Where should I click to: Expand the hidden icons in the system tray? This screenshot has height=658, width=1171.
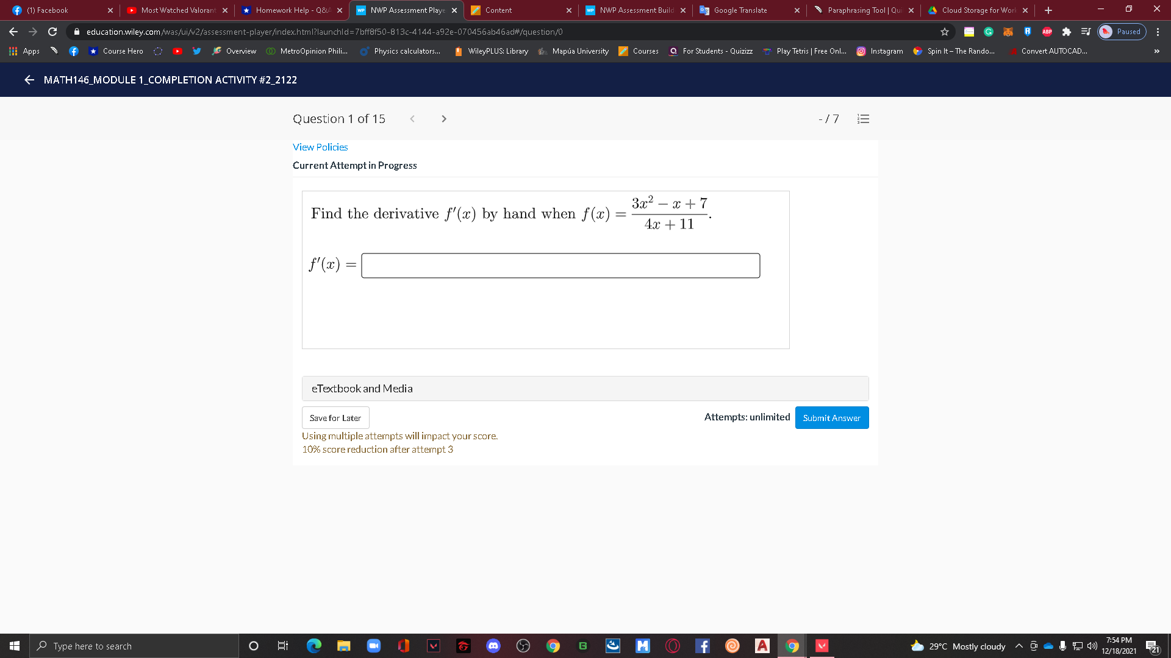[x=1018, y=646]
